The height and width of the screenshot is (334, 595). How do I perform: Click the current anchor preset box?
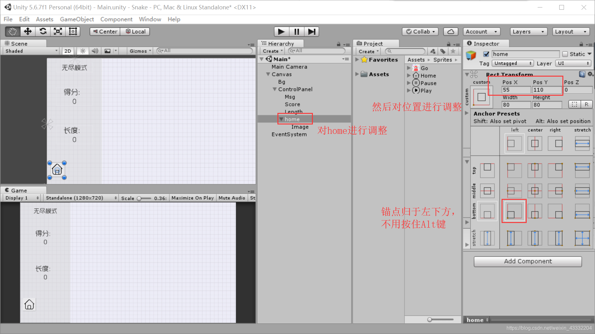(482, 97)
